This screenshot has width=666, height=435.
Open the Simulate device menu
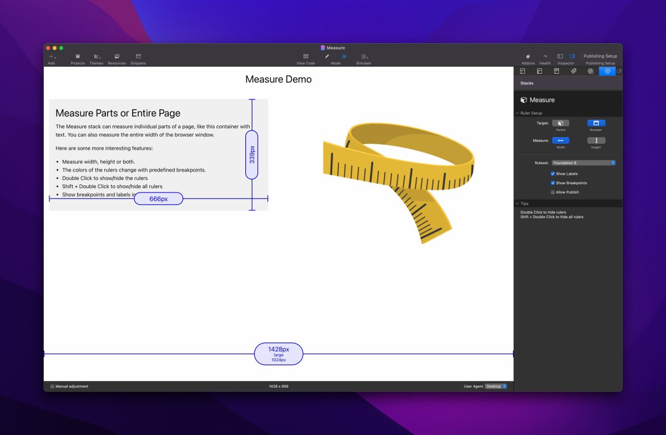click(x=364, y=57)
